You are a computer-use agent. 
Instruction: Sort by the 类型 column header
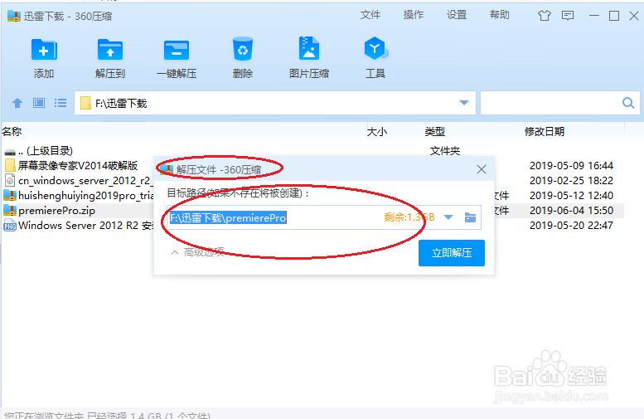pos(434,132)
